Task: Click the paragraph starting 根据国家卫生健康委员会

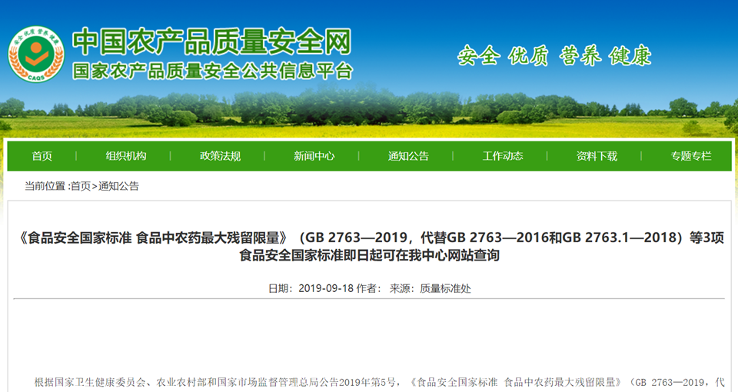Action: 379,382
